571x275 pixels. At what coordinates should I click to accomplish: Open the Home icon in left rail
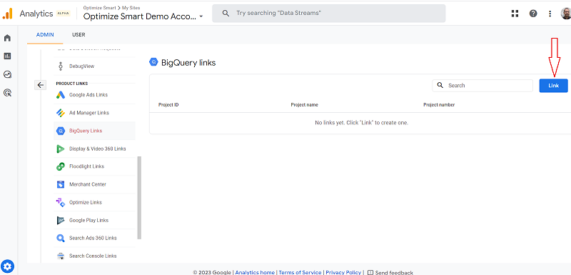(x=7, y=38)
